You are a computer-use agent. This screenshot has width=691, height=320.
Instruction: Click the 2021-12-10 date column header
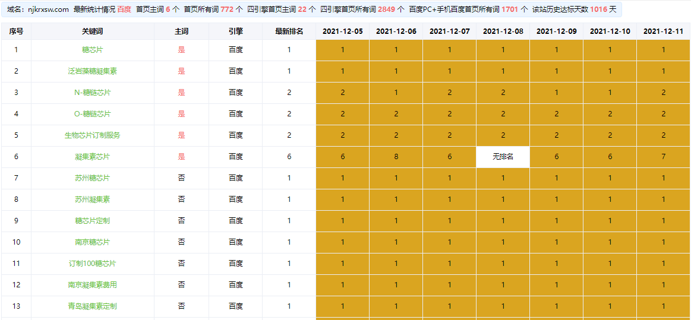(610, 31)
